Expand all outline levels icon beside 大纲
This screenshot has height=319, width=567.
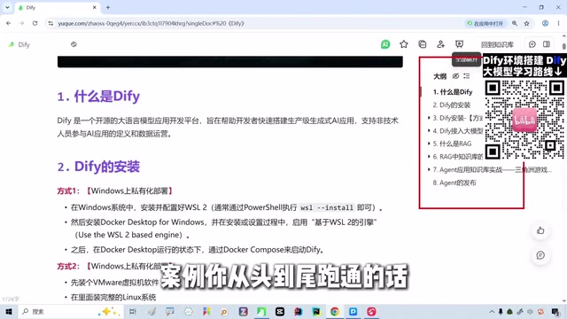point(467,76)
